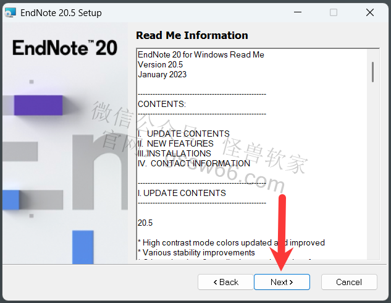Click the Next button to continue
This screenshot has height=303, width=391.
tap(281, 282)
